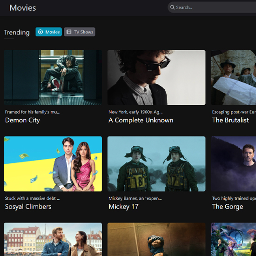Screen dimensions: 256x256
Task: Click the Trending section heading
Action: tap(17, 33)
